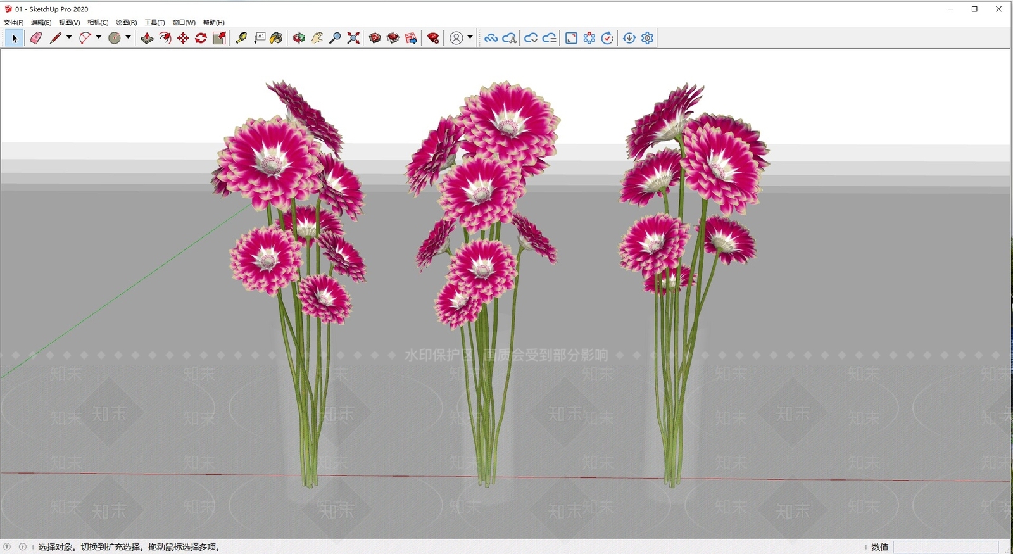Send model to LayOut
Screen dimensions: 1013x554
pos(411,39)
